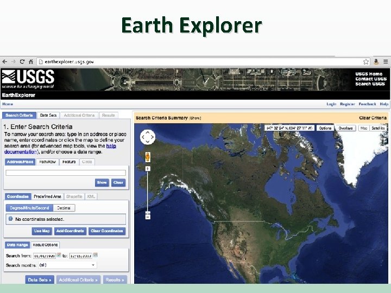Click the Add Coordinate button
The image size is (391, 293).
[70, 231]
